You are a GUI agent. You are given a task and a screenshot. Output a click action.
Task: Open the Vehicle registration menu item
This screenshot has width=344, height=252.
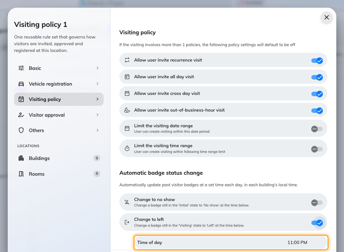click(59, 84)
